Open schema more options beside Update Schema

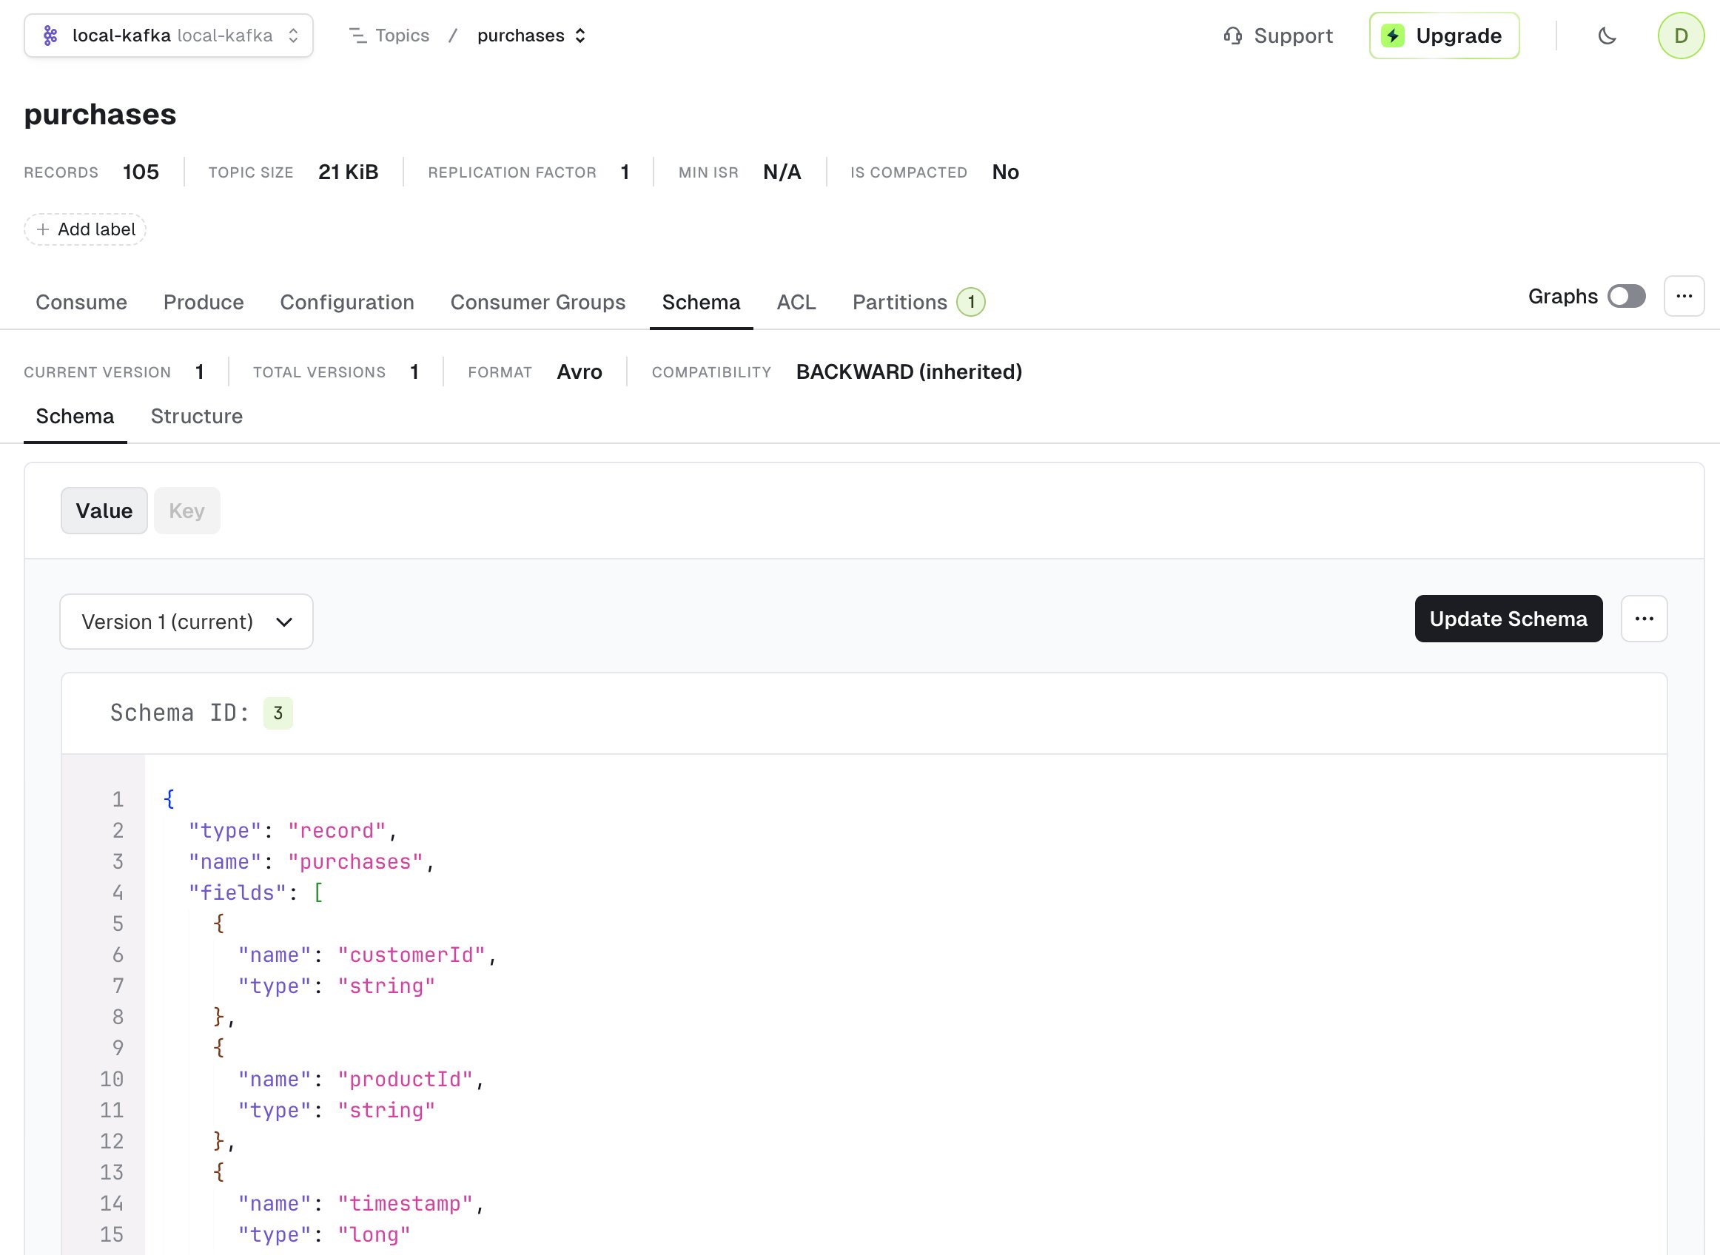[x=1644, y=619]
